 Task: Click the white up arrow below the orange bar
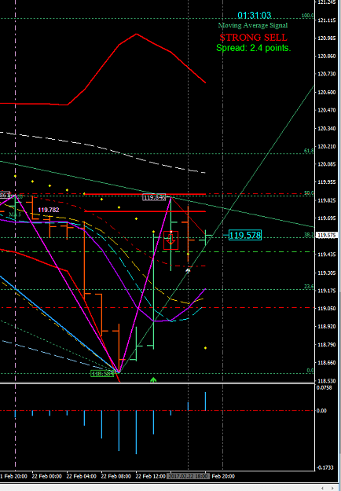[x=188, y=270]
